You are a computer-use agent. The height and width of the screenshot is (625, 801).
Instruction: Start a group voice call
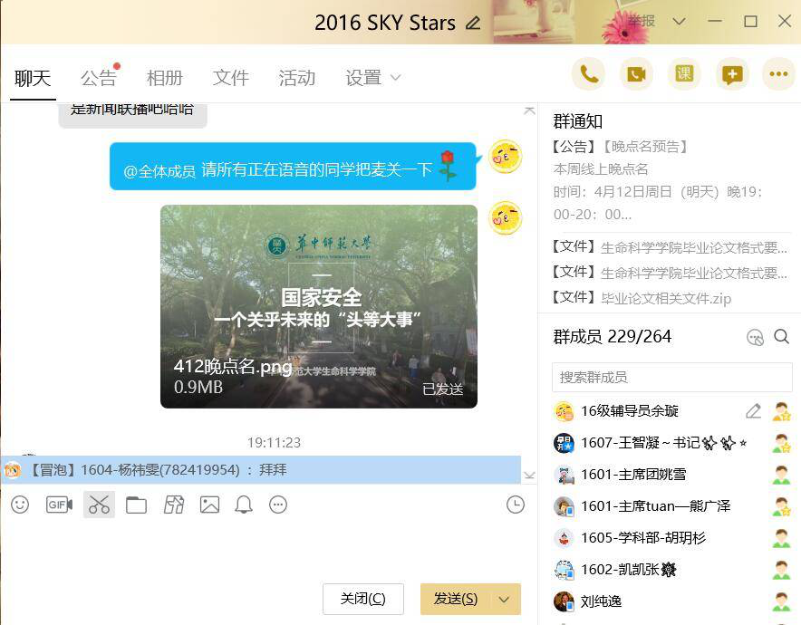click(x=589, y=75)
